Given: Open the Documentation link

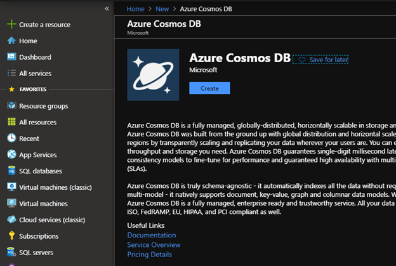Looking at the screenshot, I should click(152, 236).
